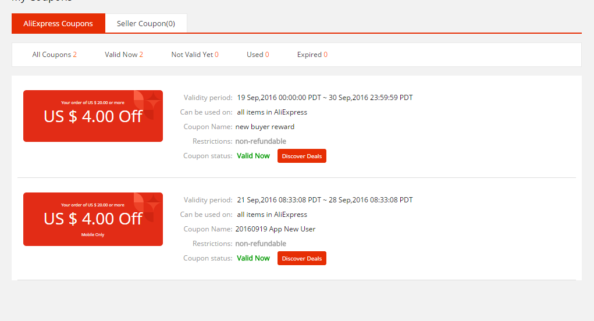
Task: Select the Mobile Only US $4.00 Off card
Action: click(x=93, y=219)
